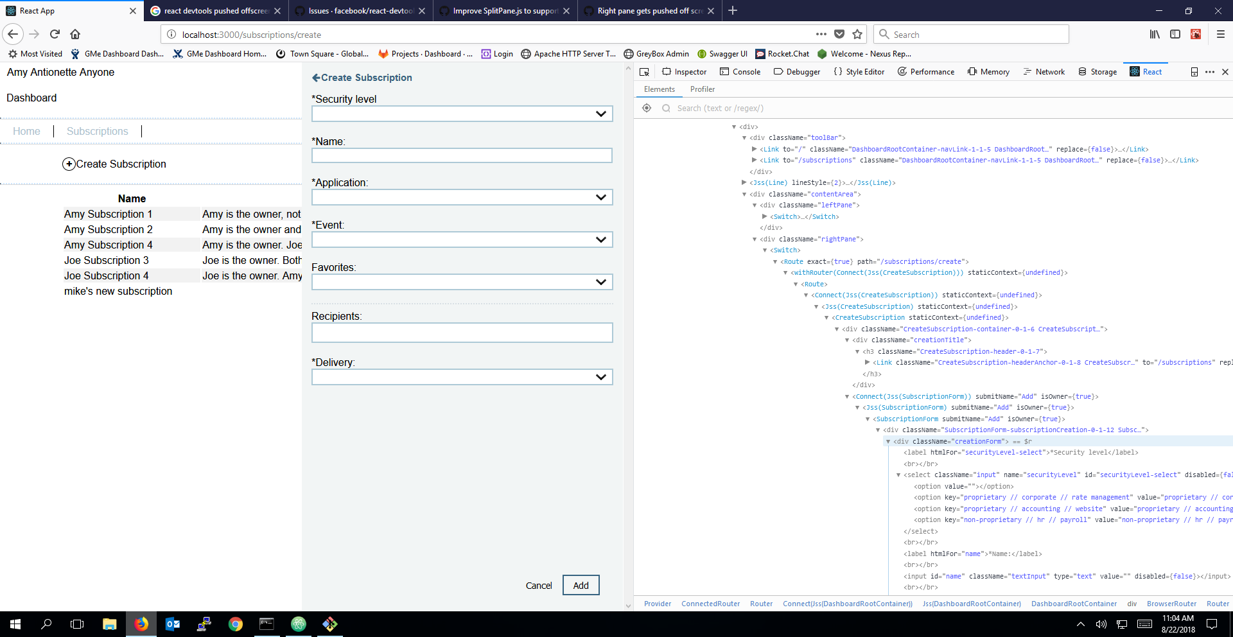Image resolution: width=1233 pixels, height=637 pixels.
Task: Click the page scrollbar down arrow
Action: click(x=628, y=606)
